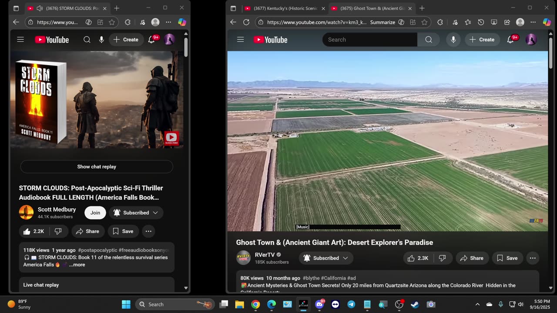The image size is (557, 313).
Task: Open Discord from the taskbar
Action: tap(319, 304)
